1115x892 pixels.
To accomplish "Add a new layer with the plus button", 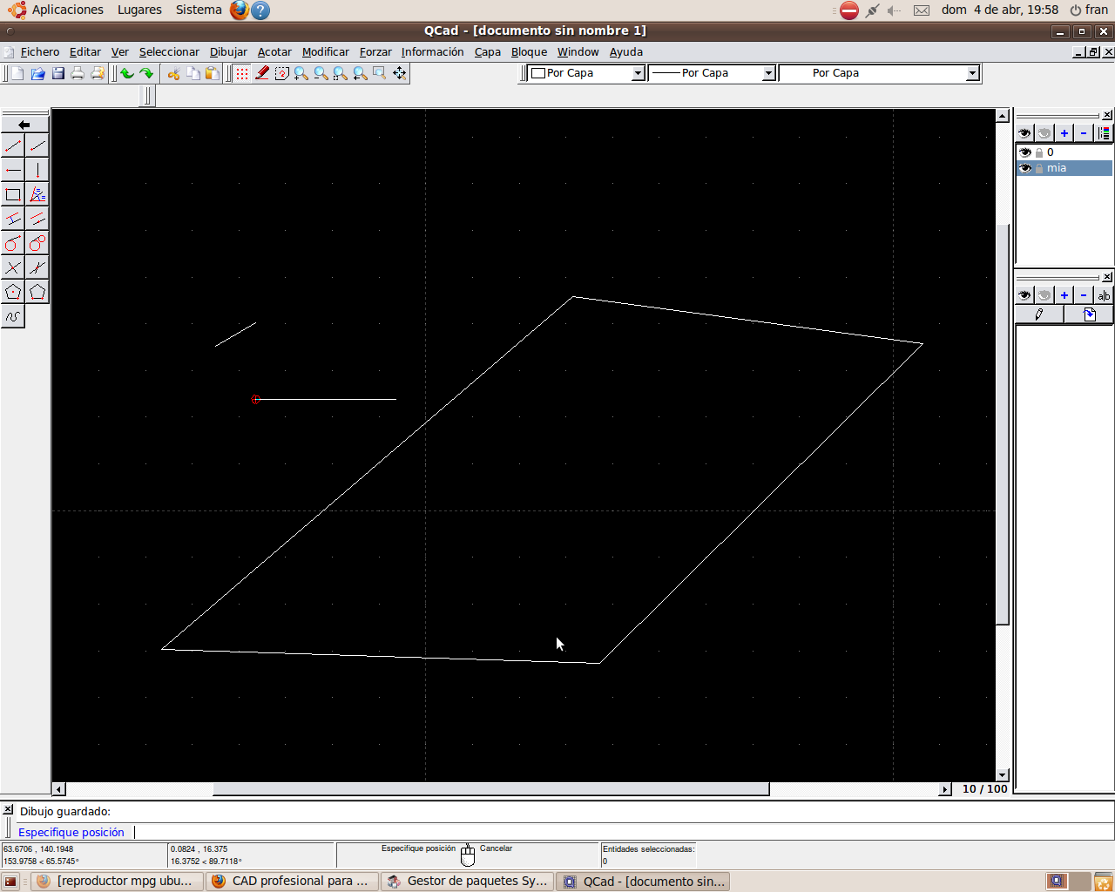I will pos(1064,133).
